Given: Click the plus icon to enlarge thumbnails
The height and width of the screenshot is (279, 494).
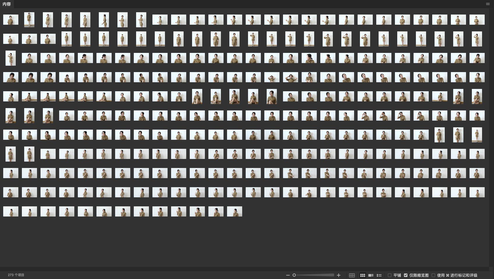Looking at the screenshot, I should [339, 275].
